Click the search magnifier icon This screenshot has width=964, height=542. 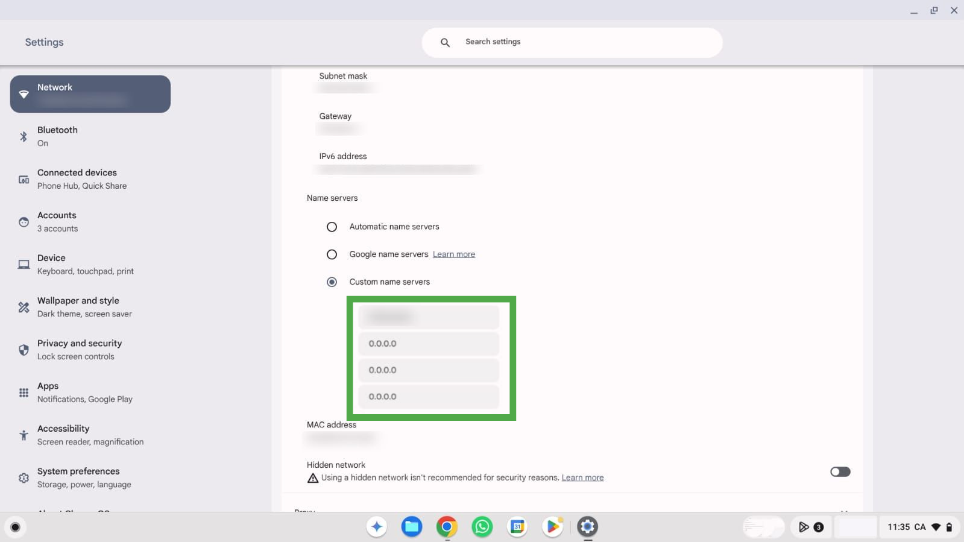445,42
